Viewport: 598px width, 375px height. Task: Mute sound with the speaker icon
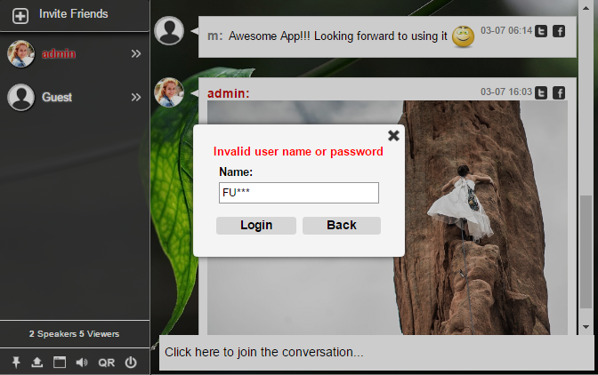pos(82,363)
